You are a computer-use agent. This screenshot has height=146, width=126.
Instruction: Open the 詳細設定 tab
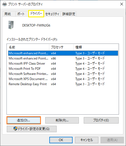pyautogui.click(x=69, y=14)
